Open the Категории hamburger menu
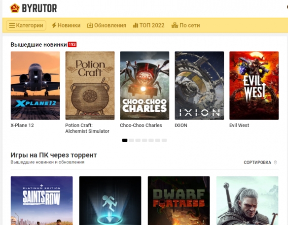The height and width of the screenshot is (225, 288). pyautogui.click(x=26, y=25)
